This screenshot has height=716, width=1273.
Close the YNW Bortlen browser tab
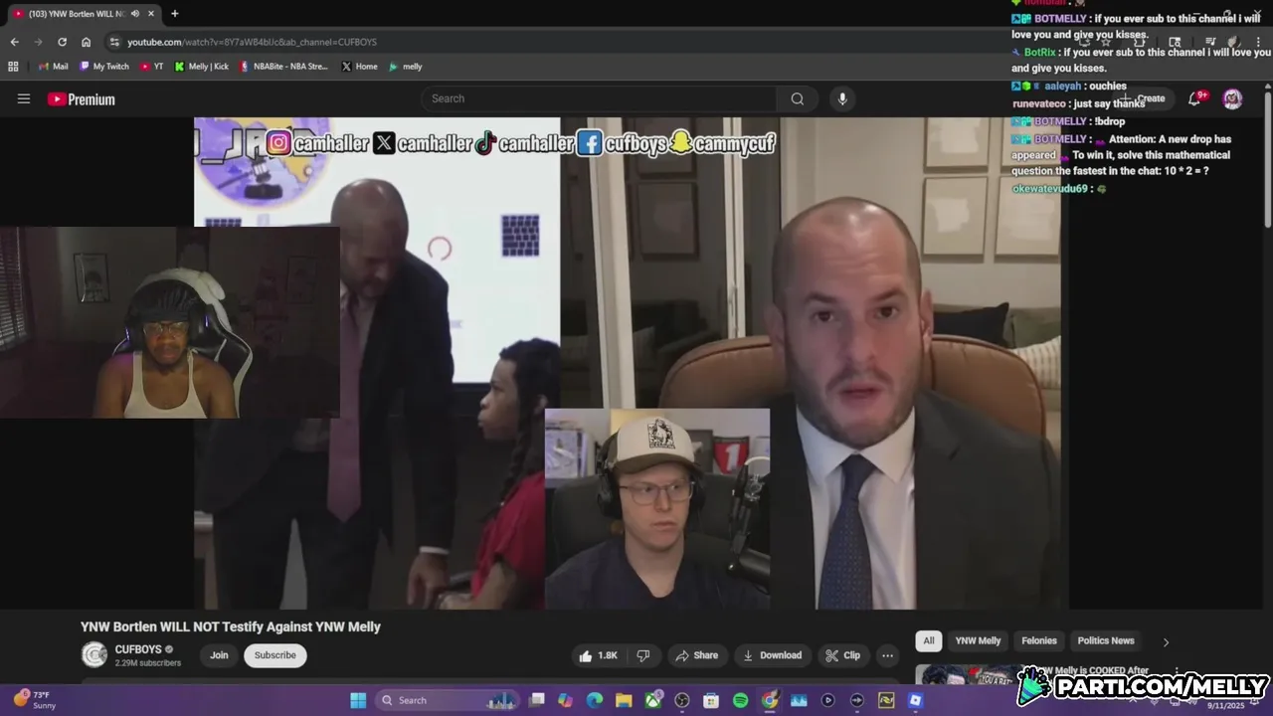tap(150, 14)
